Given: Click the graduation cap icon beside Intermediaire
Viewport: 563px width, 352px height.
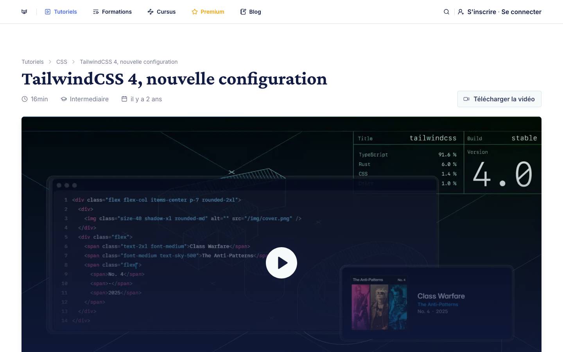Looking at the screenshot, I should pos(64,99).
